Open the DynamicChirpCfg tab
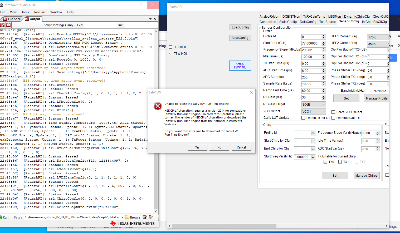The height and width of the screenshot is (233, 400). [357, 17]
